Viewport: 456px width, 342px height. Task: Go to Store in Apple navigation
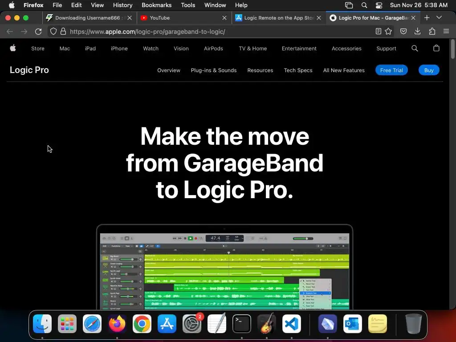[38, 49]
